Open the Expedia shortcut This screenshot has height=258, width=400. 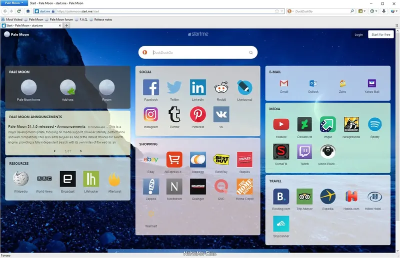[x=328, y=196]
